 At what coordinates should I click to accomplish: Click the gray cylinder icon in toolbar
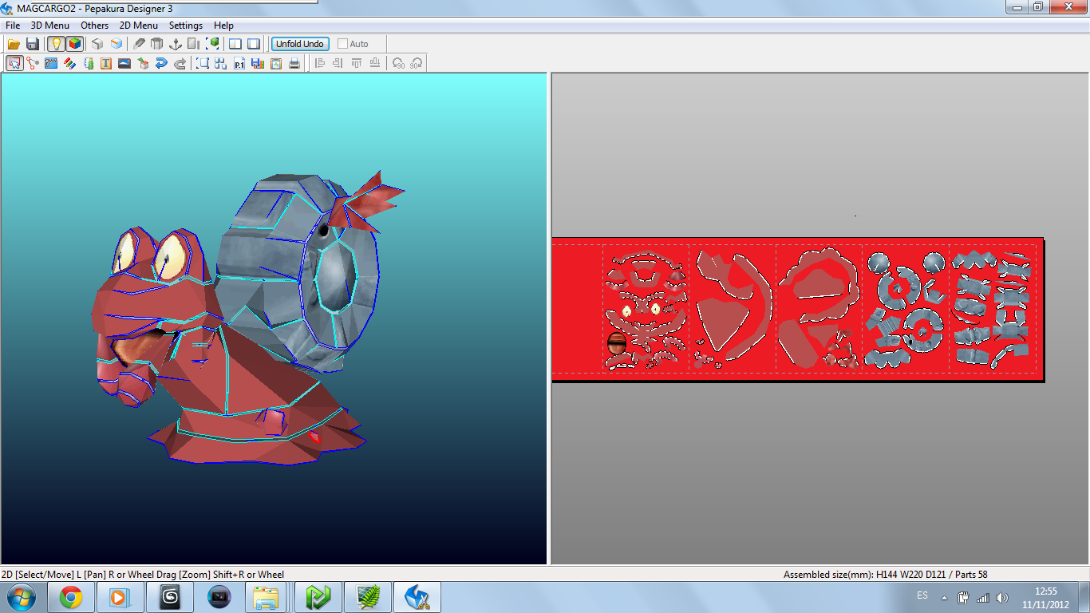tap(157, 44)
